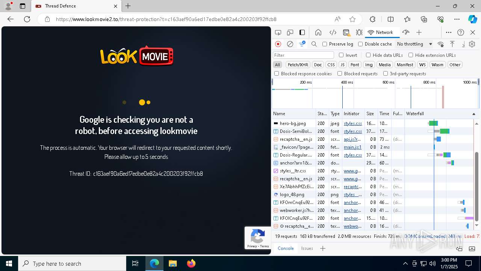The image size is (481, 271).
Task: Click export HAR download arrow icon
Action: click(x=463, y=44)
